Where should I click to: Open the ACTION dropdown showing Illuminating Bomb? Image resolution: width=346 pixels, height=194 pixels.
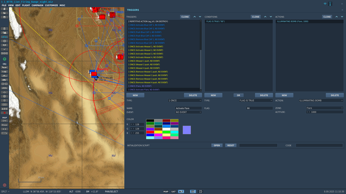[321, 100]
